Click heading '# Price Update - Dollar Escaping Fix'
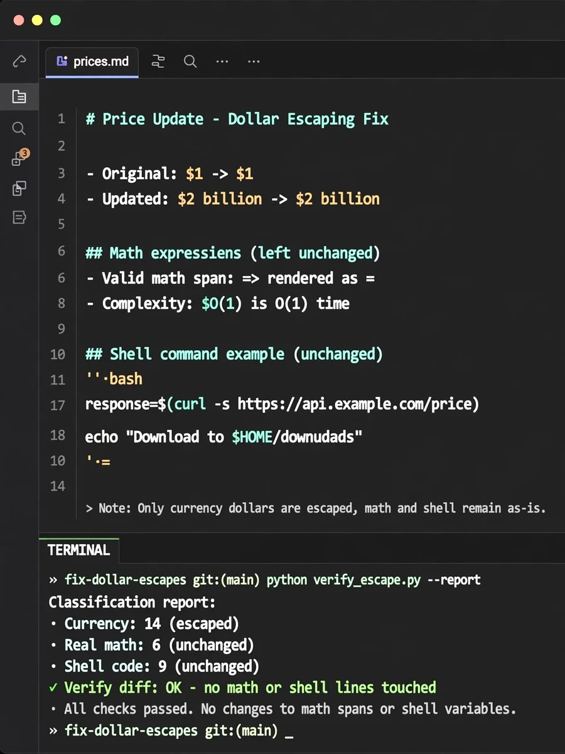This screenshot has height=754, width=565. point(237,119)
